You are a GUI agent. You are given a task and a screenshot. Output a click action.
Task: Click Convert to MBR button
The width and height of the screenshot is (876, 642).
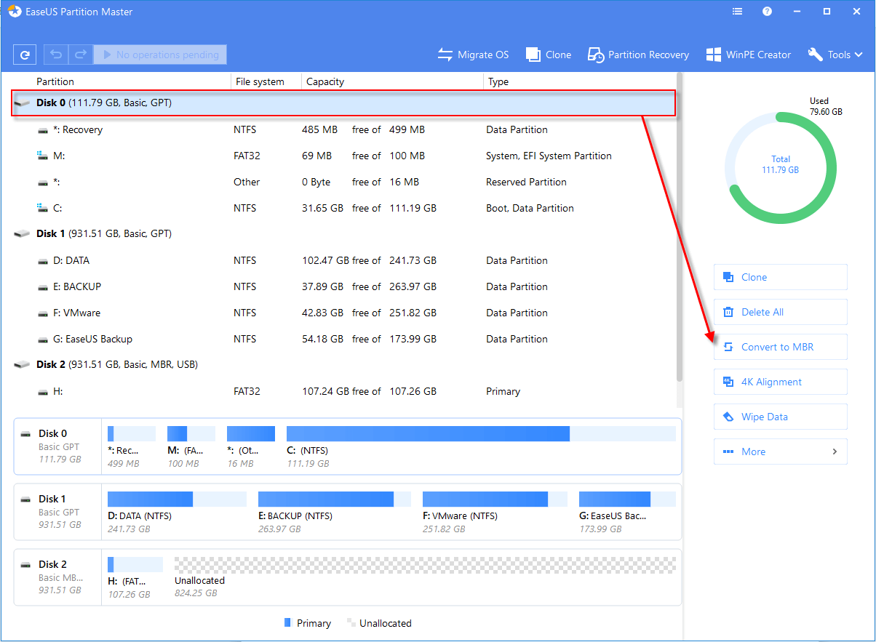click(780, 347)
